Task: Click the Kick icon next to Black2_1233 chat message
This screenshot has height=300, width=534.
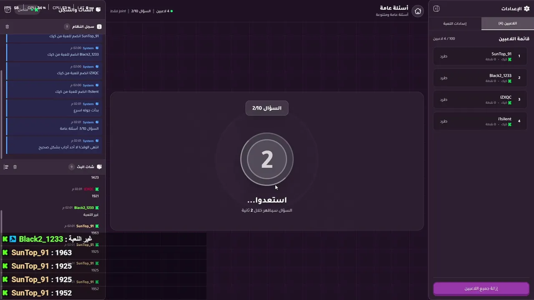Action: tap(97, 208)
